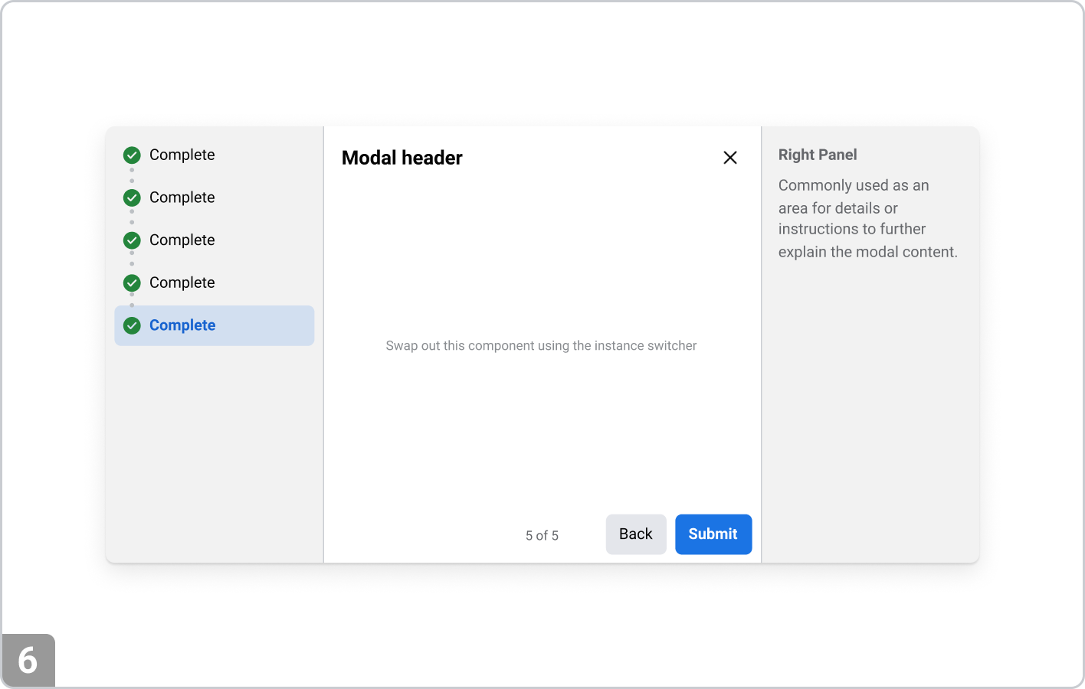Go to the second Complete step label
Image resolution: width=1085 pixels, height=689 pixels.
[182, 198]
